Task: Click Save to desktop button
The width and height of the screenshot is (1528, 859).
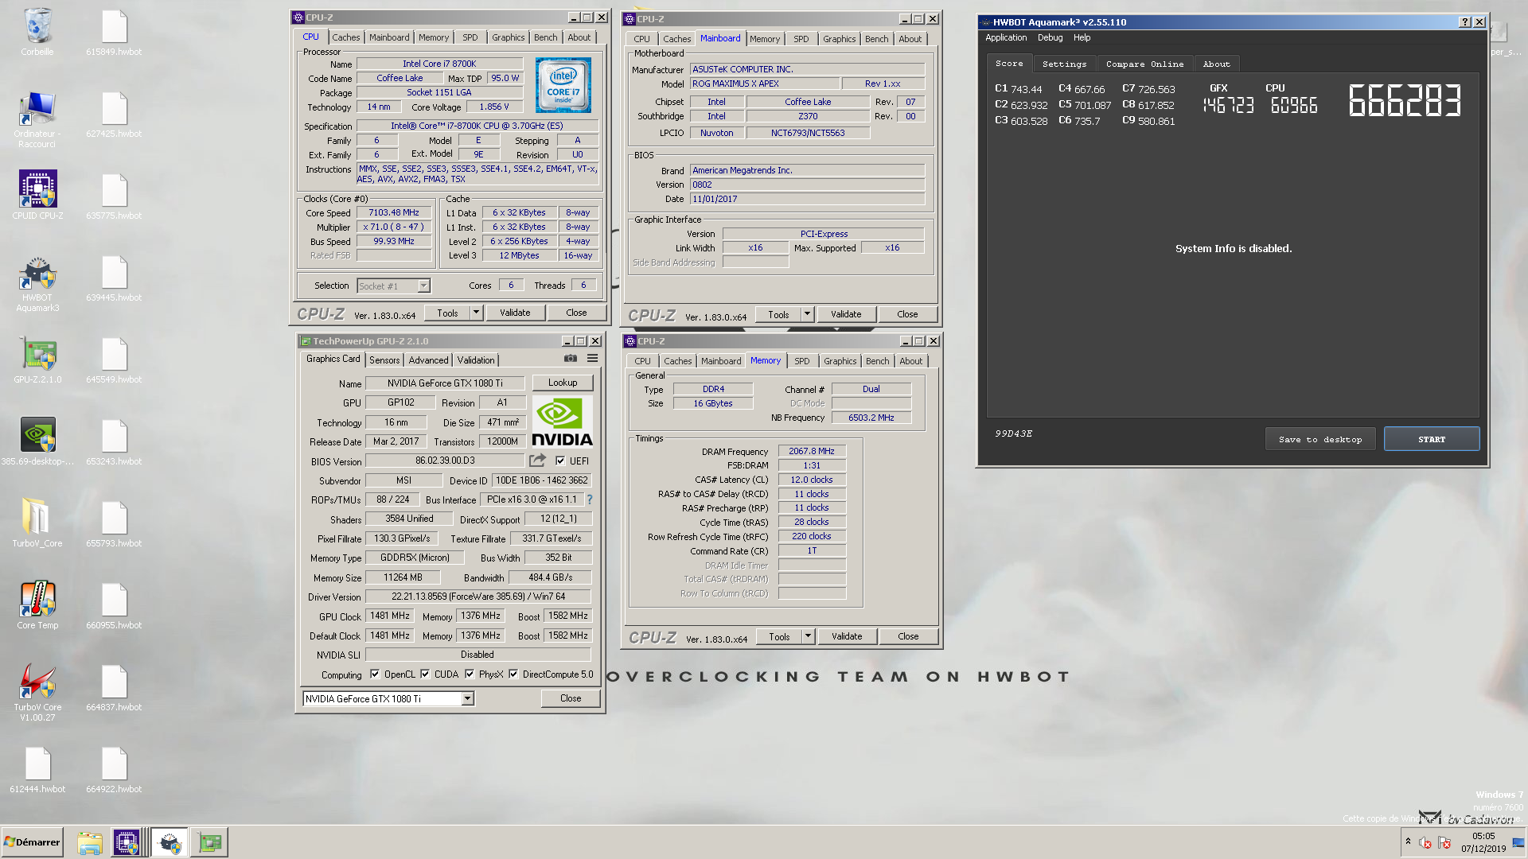Action: [x=1320, y=439]
